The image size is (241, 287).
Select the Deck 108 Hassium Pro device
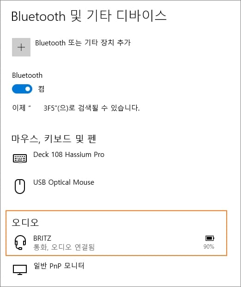point(69,155)
